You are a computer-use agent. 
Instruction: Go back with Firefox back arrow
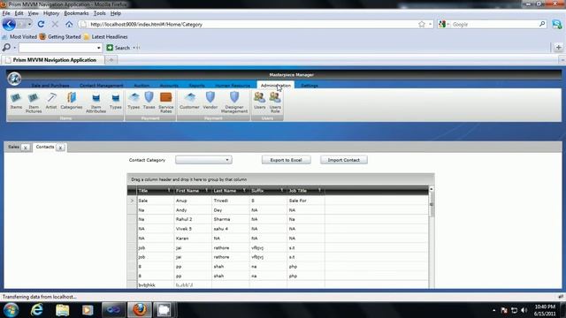tap(9, 25)
